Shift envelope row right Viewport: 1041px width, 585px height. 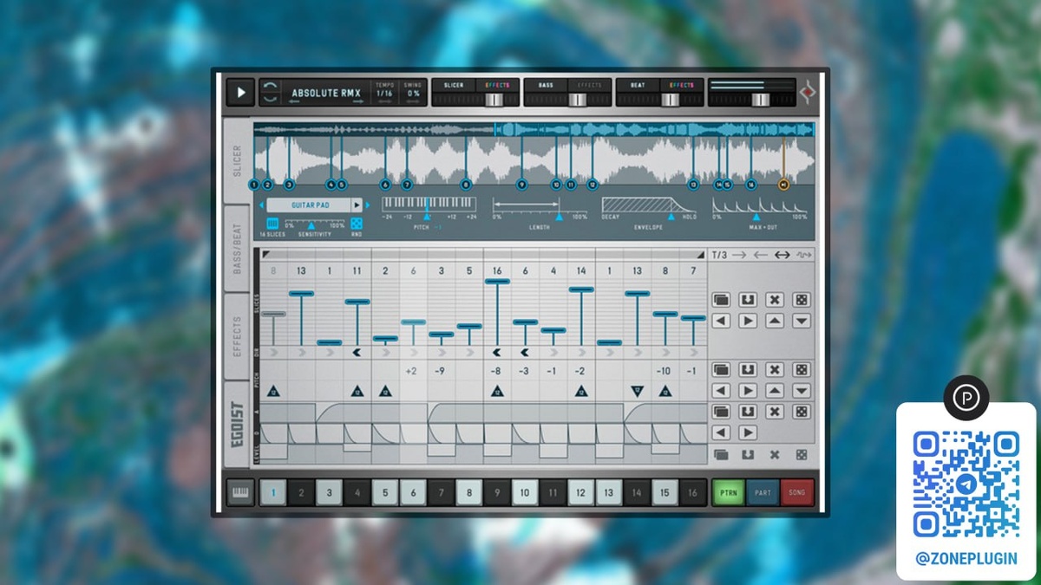pyautogui.click(x=748, y=432)
